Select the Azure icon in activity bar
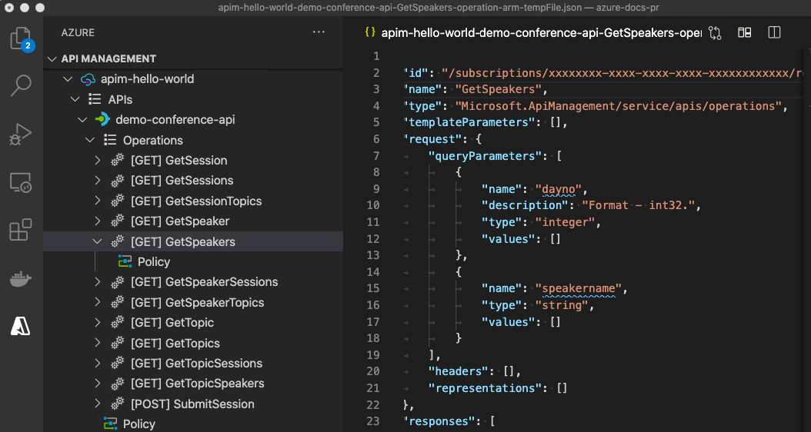This screenshot has width=811, height=432. click(21, 326)
